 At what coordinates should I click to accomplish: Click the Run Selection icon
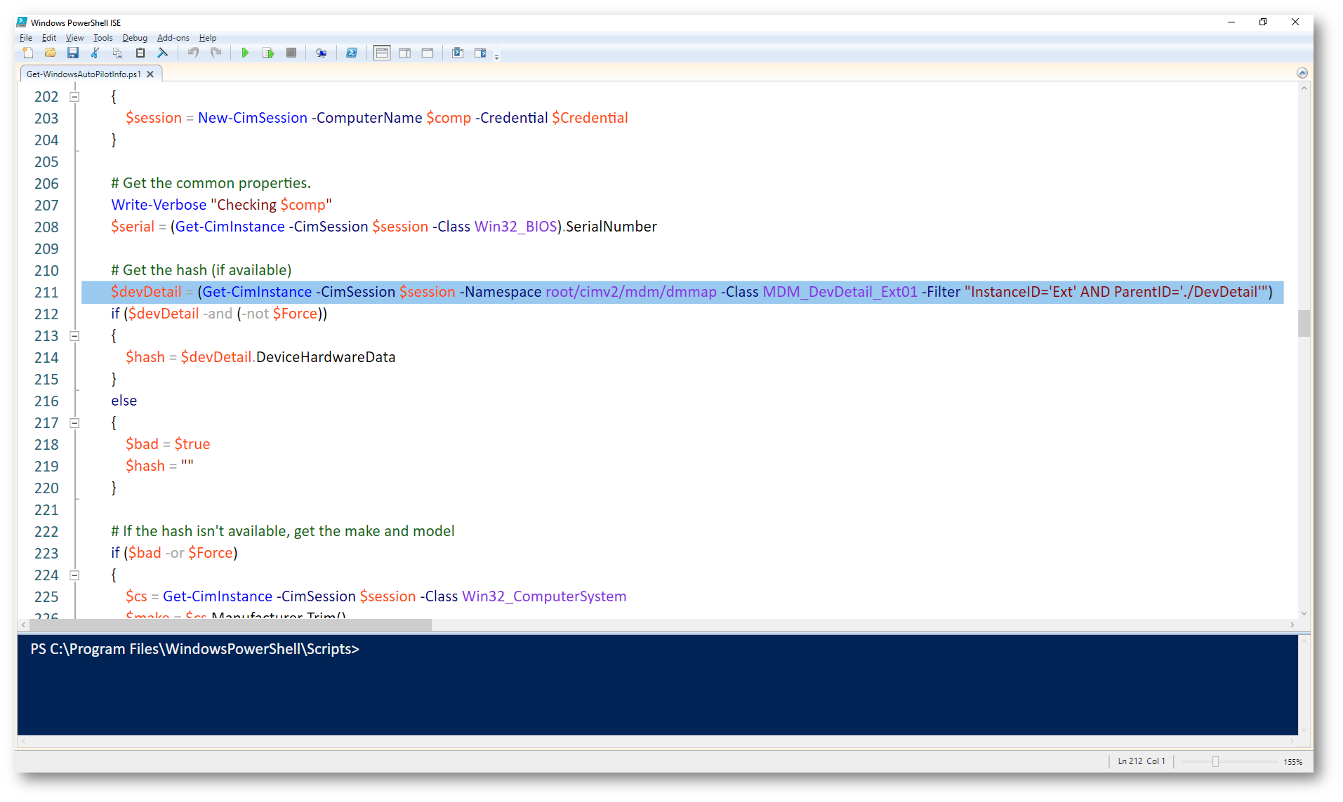coord(267,53)
